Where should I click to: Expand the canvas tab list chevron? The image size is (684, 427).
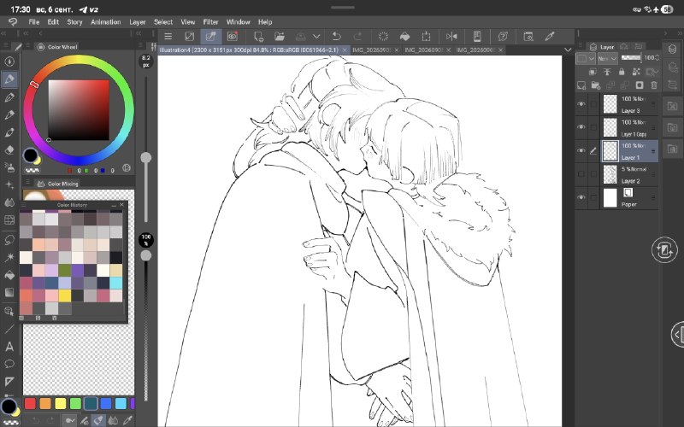point(568,50)
